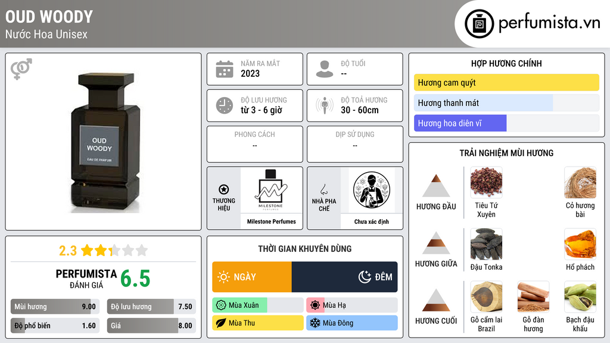Image resolution: width=610 pixels, height=343 pixels.
Task: Click the Mùa Hạ season bar
Action: coord(352,305)
